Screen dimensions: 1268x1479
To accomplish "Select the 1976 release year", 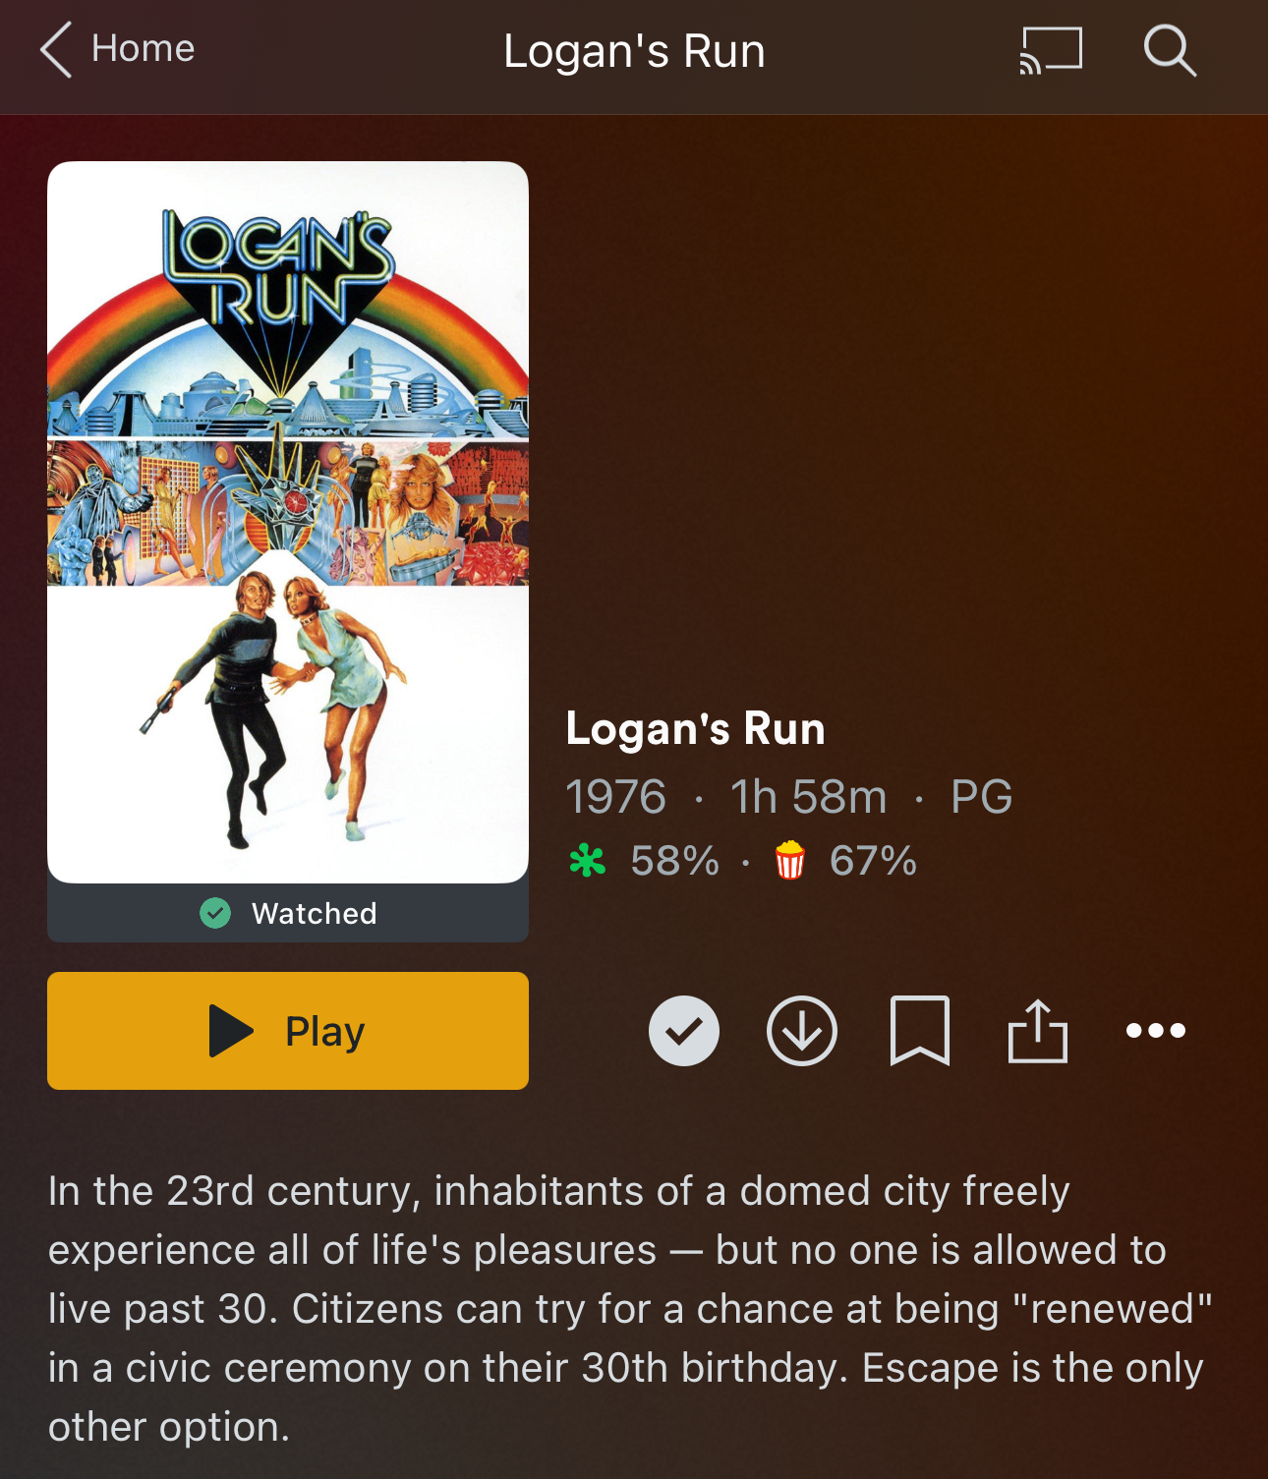I will point(615,797).
